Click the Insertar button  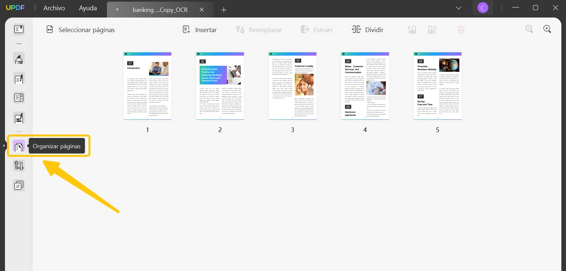pyautogui.click(x=200, y=30)
